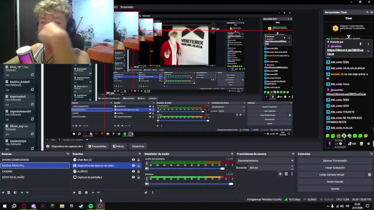Mute the Mic/Aux speaker icon
This screenshot has height=210, width=374.
[x=147, y=184]
